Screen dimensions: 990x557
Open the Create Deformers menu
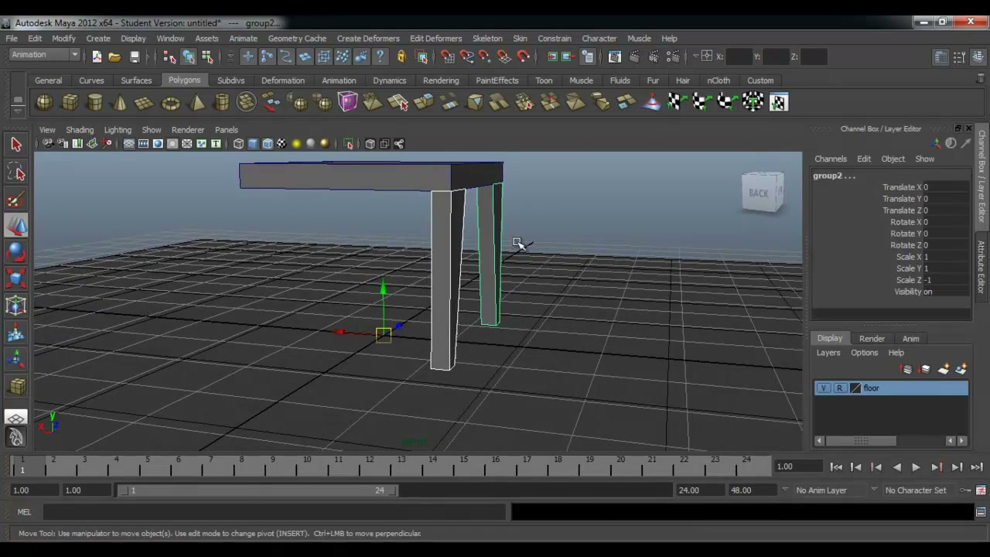[368, 39]
